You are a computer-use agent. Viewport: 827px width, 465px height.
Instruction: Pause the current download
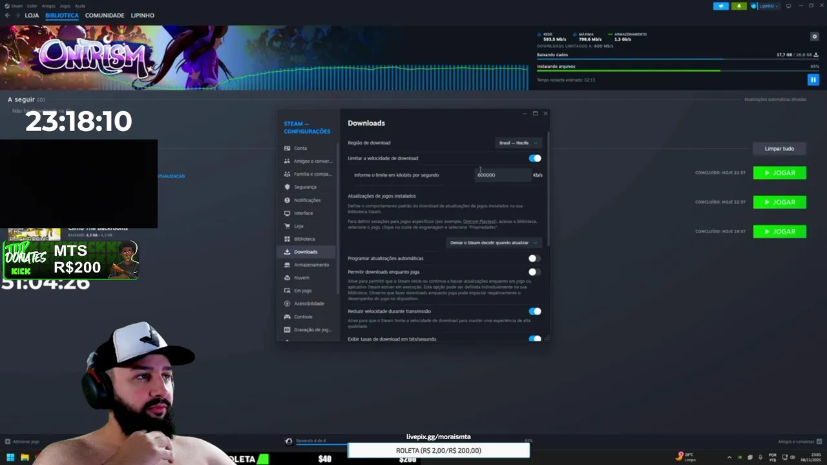[x=813, y=79]
